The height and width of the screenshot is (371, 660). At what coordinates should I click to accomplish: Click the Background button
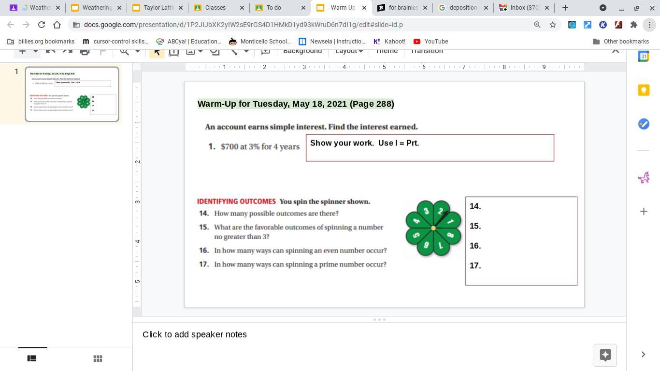302,51
